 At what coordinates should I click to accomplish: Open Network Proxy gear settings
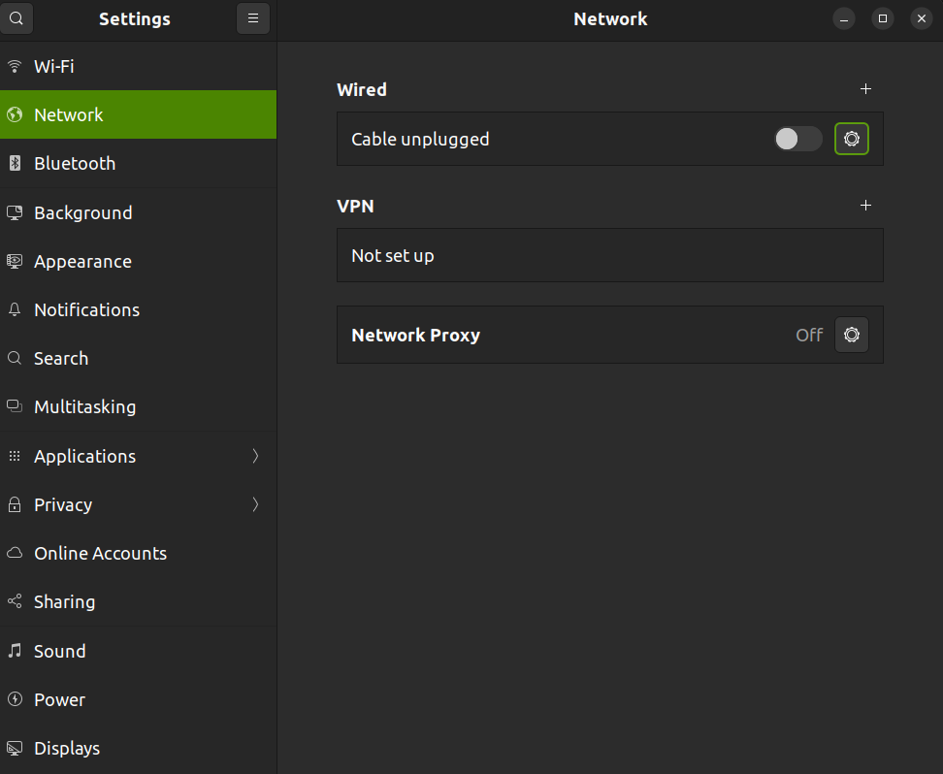click(x=851, y=335)
